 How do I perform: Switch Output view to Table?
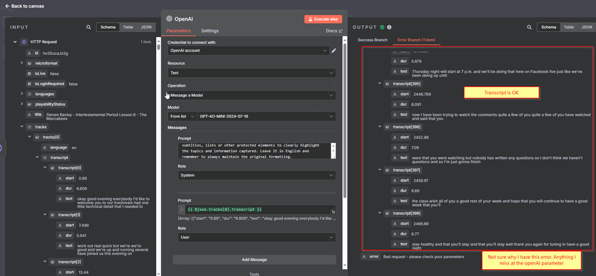click(568, 27)
